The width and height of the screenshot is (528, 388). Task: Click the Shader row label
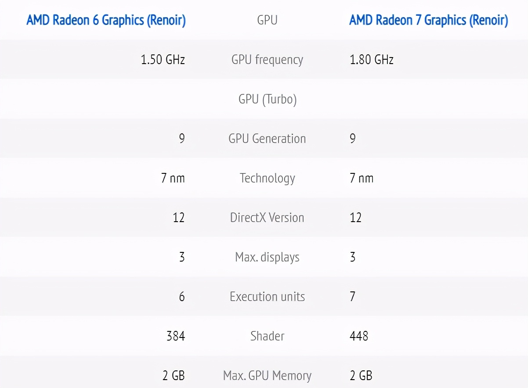267,336
